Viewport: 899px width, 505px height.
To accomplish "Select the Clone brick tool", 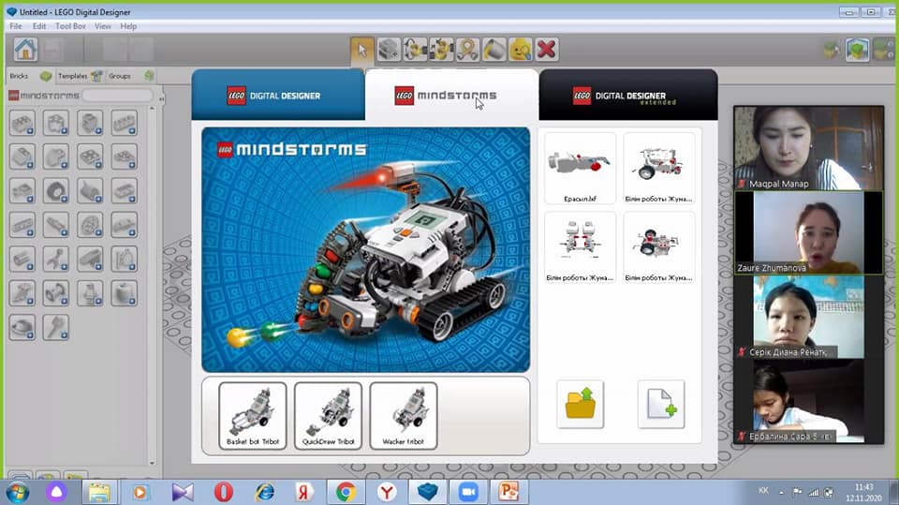I will point(389,50).
